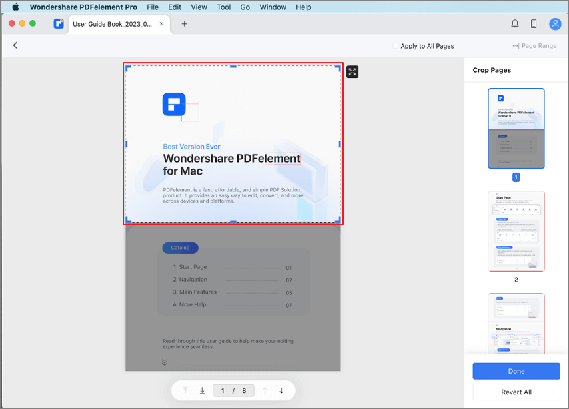Screen dimensions: 569x409
Task: Click the current page number field
Action: [223, 390]
